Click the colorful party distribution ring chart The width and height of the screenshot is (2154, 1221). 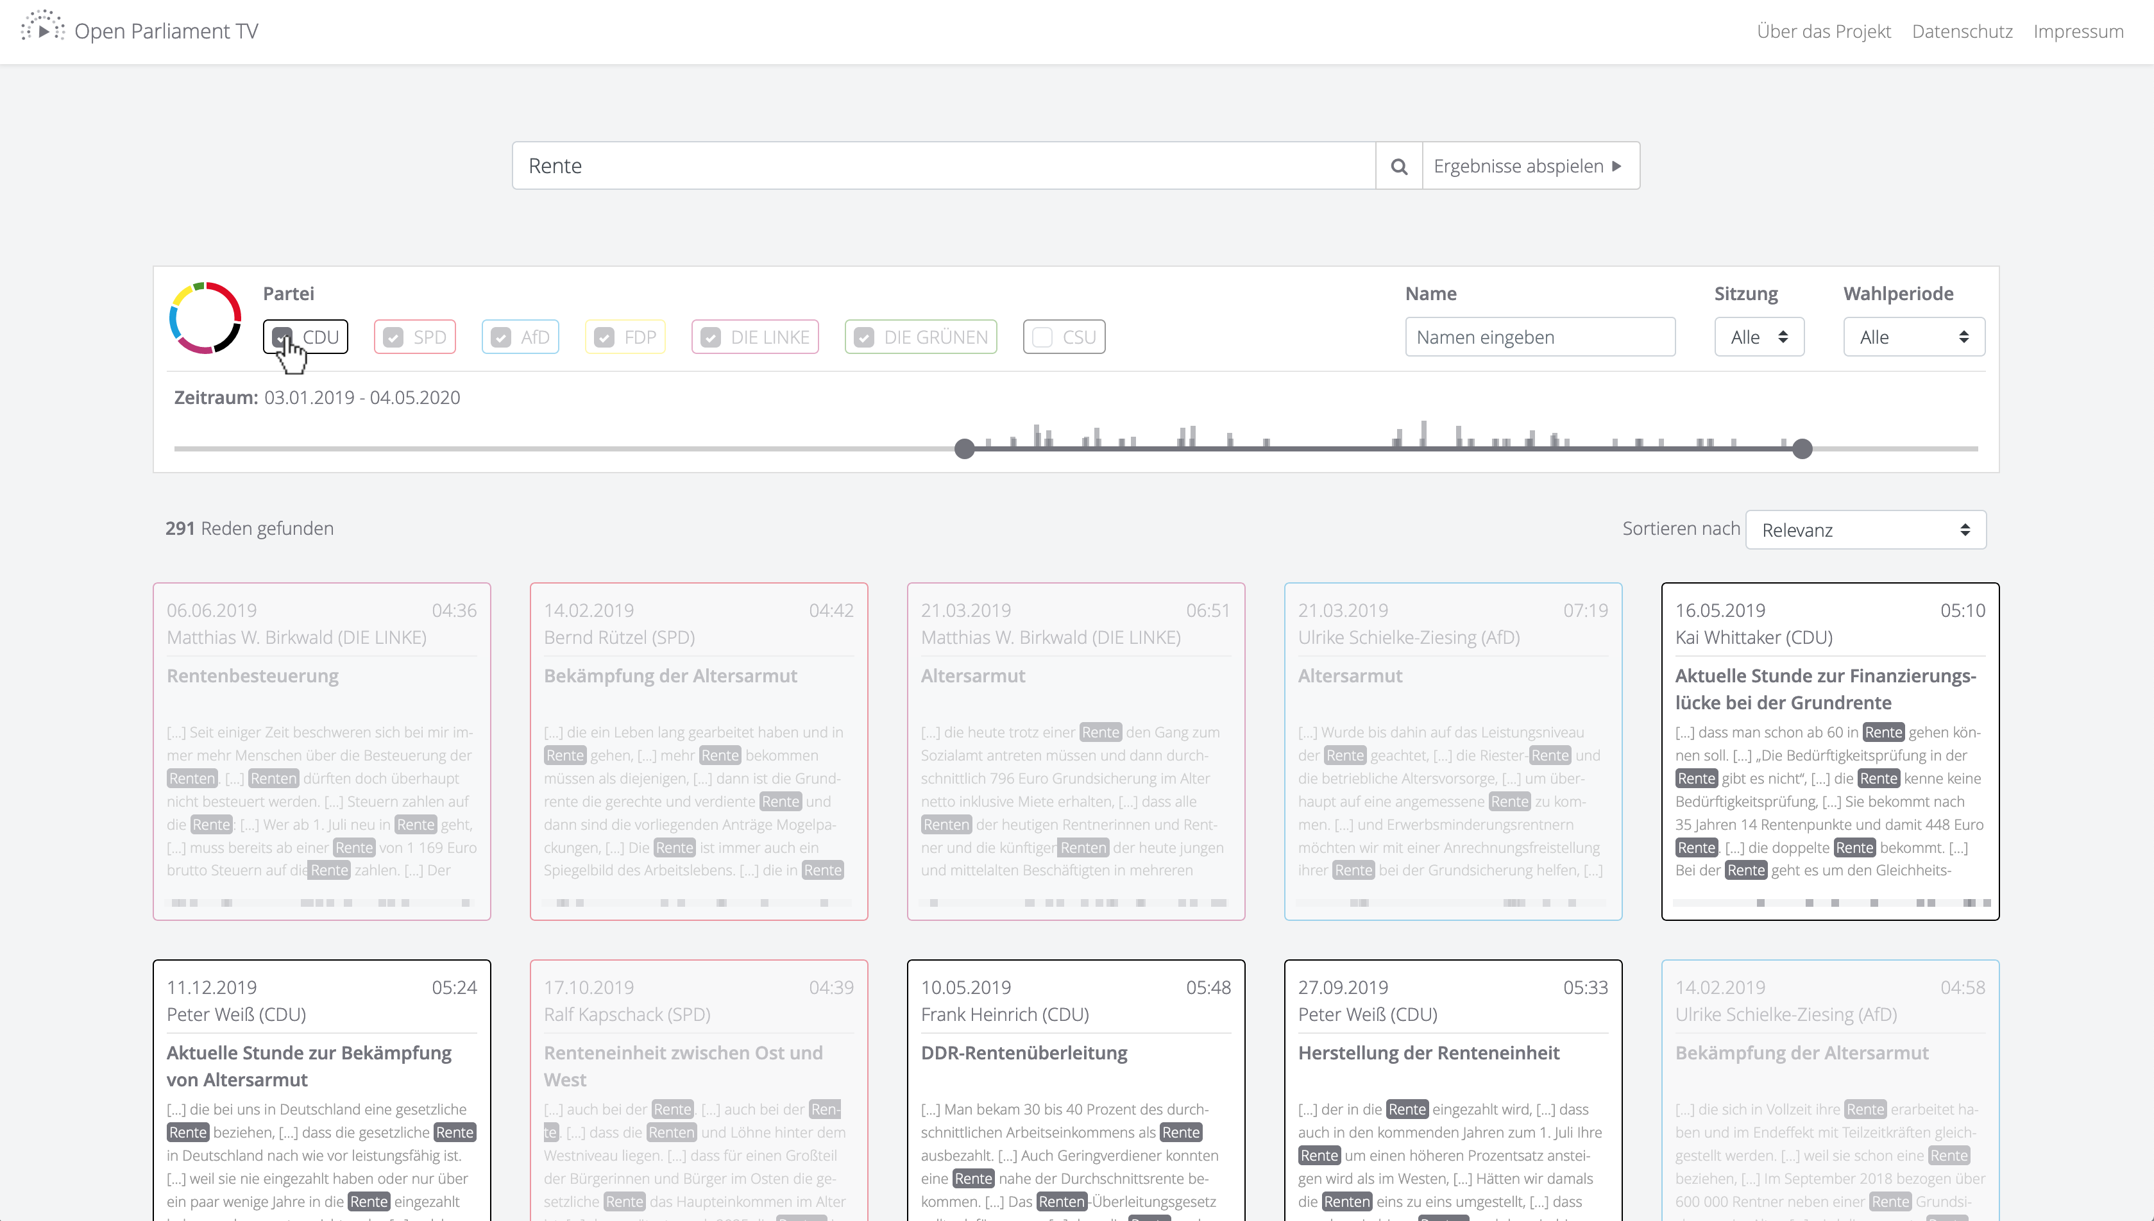click(205, 318)
